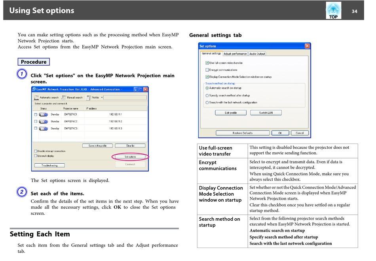
Task: Click the circled Set options button
Action: 130,157
